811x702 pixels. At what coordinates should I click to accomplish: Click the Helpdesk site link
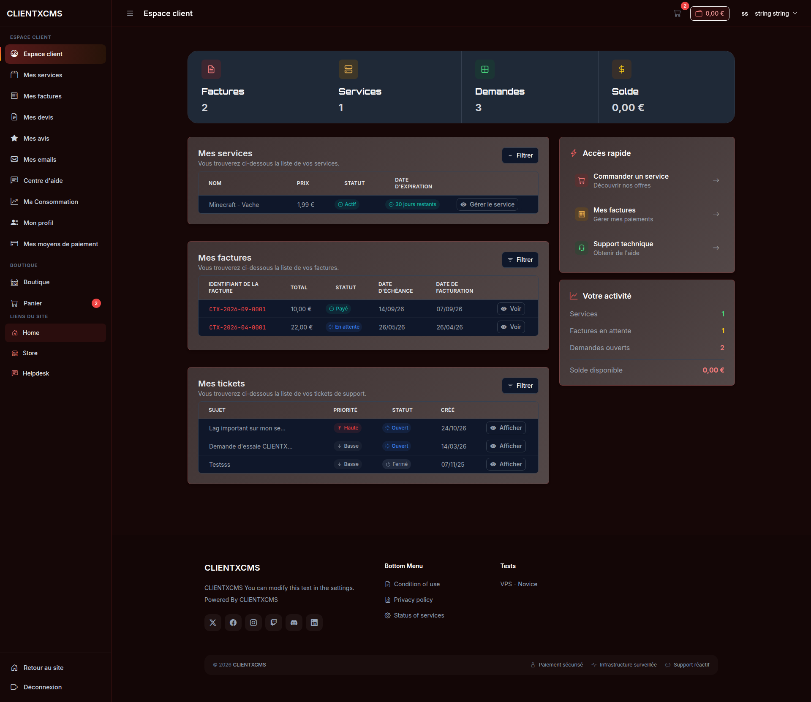tap(55, 373)
